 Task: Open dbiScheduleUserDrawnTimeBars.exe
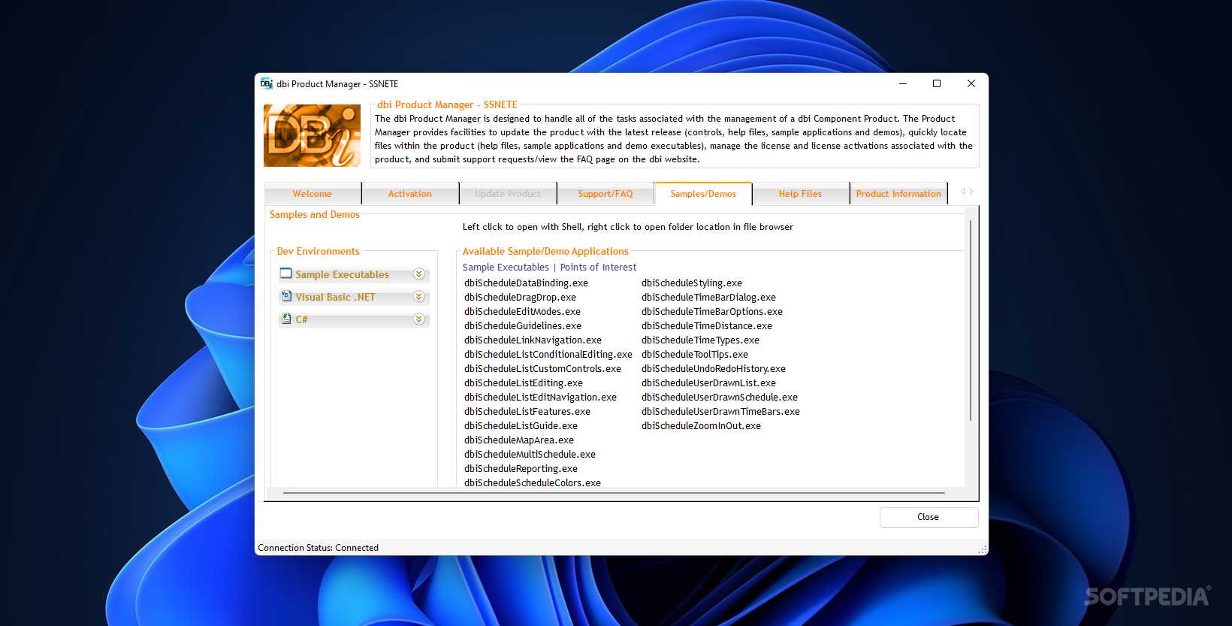(720, 412)
